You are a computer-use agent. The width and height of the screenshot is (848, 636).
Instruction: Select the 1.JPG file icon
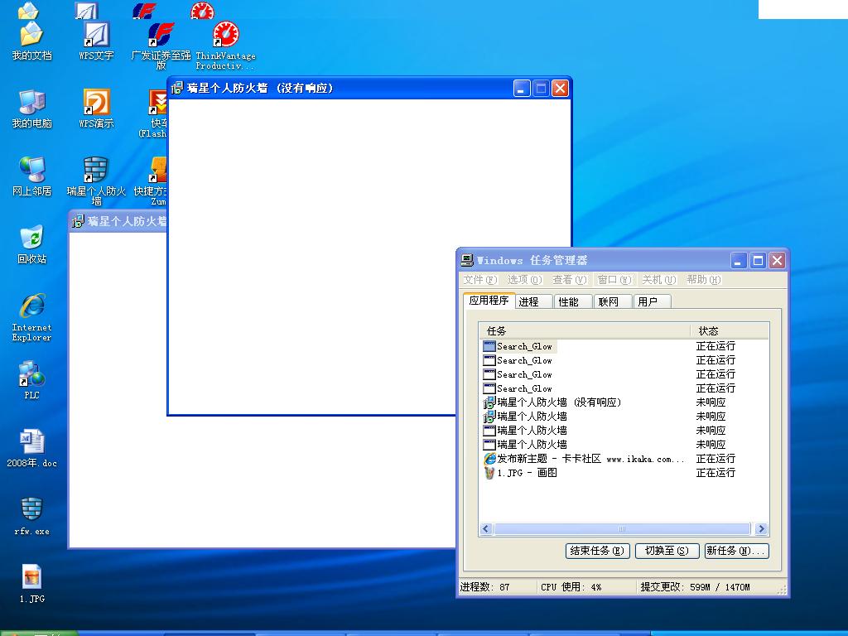(31, 584)
